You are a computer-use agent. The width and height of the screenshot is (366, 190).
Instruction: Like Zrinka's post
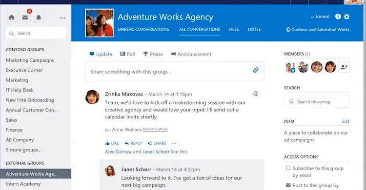[x=112, y=143]
